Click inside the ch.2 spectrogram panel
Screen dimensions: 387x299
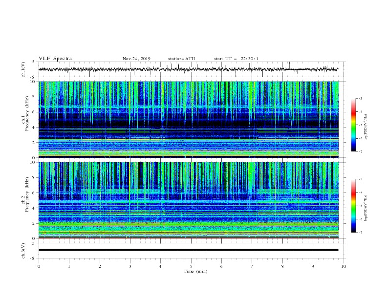[x=189, y=200]
